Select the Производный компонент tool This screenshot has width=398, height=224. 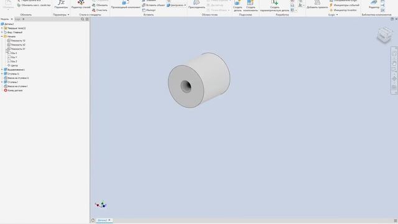126,4
